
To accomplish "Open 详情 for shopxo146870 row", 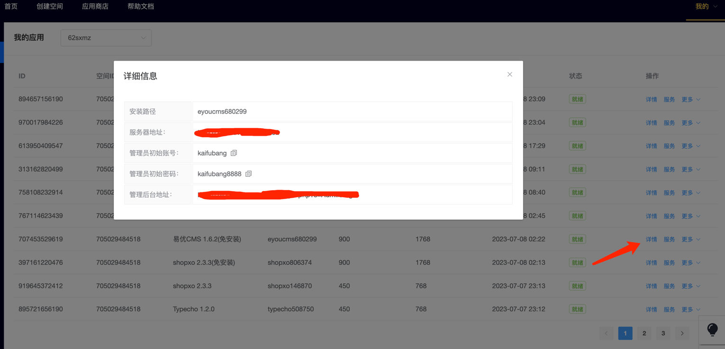I will pos(652,286).
